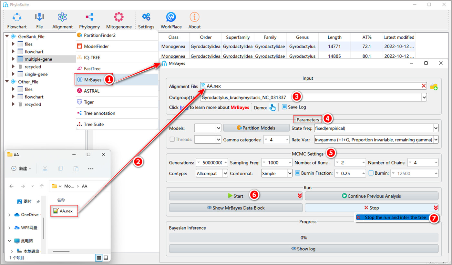Open the WorkPlace toolbar icon
This screenshot has height=265, width=452.
pos(171,20)
